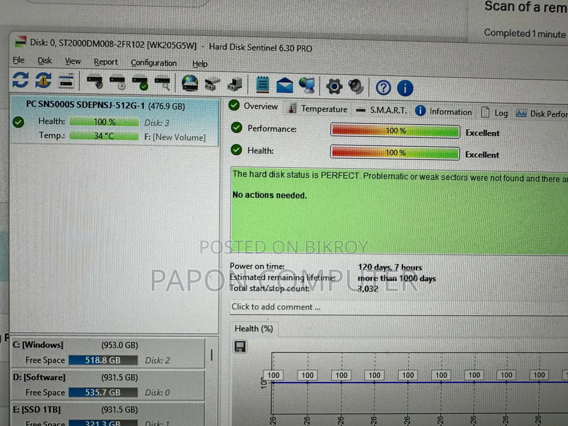Switch to the Disk Performance tab
The width and height of the screenshot is (568, 426).
[541, 114]
